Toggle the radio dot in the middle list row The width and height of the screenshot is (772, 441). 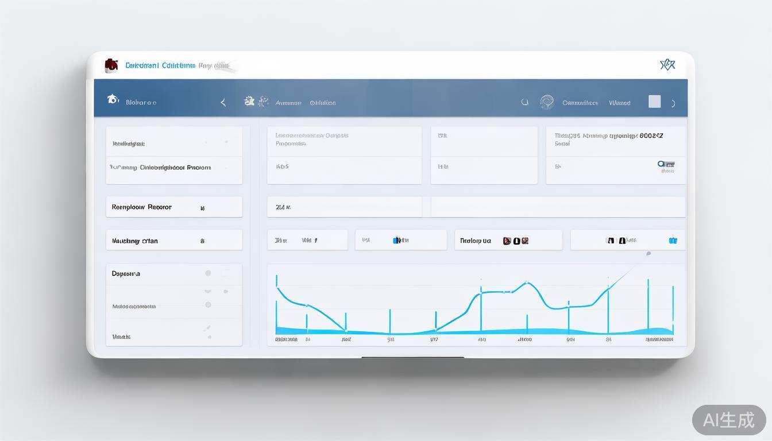208,305
